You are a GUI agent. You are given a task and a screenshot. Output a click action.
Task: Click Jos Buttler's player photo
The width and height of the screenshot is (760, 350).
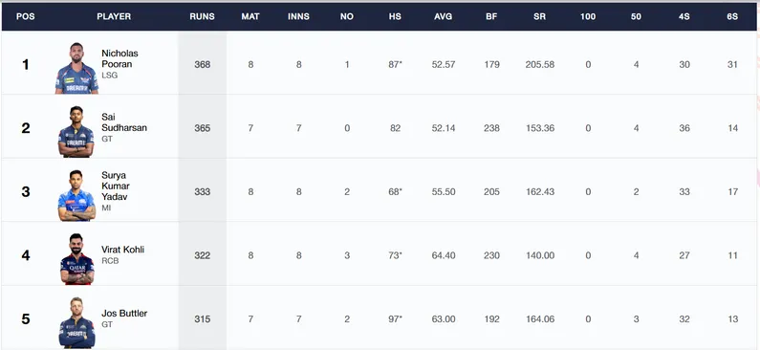(76, 322)
